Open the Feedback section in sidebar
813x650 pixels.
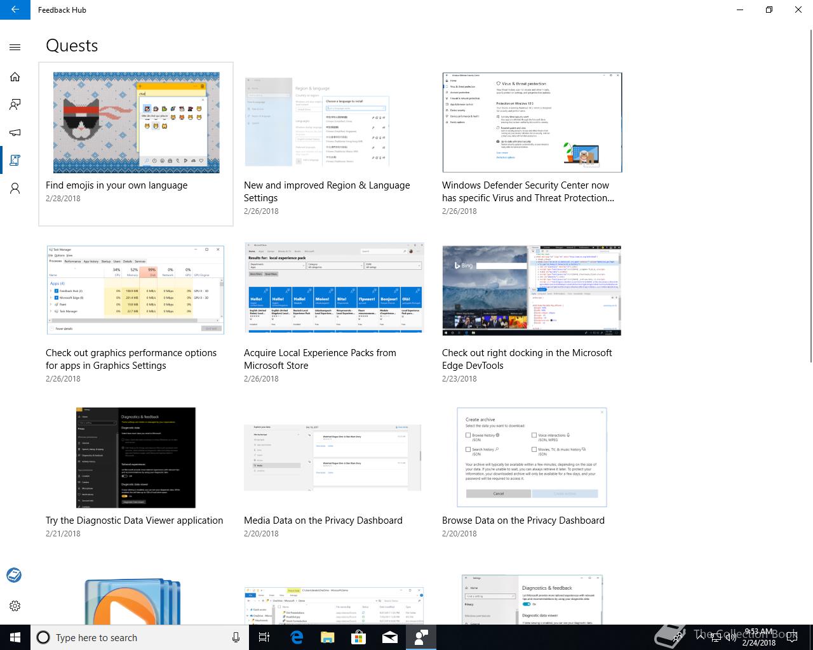15,105
